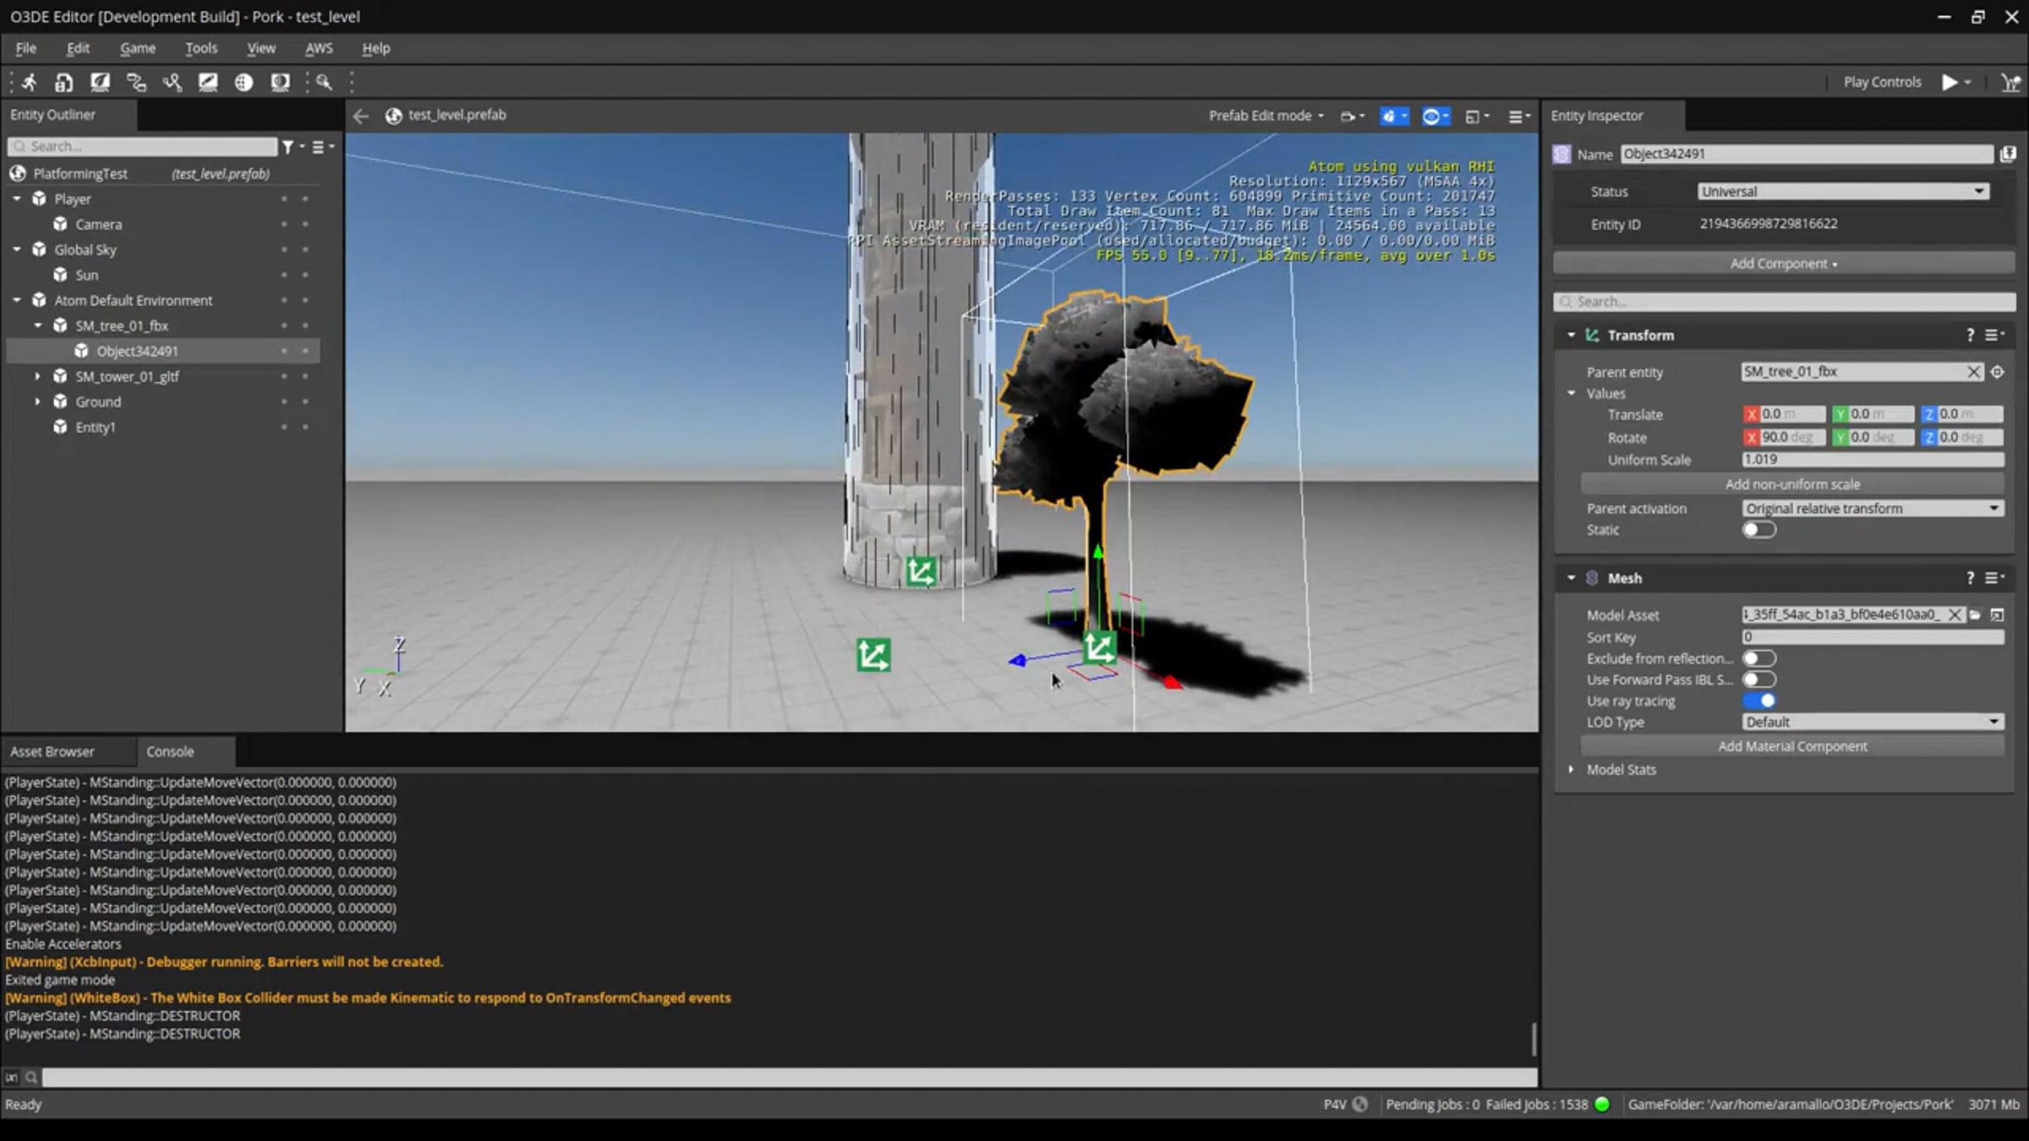Image resolution: width=2029 pixels, height=1141 pixels.
Task: Click the Add Component button
Action: [x=1783, y=264]
